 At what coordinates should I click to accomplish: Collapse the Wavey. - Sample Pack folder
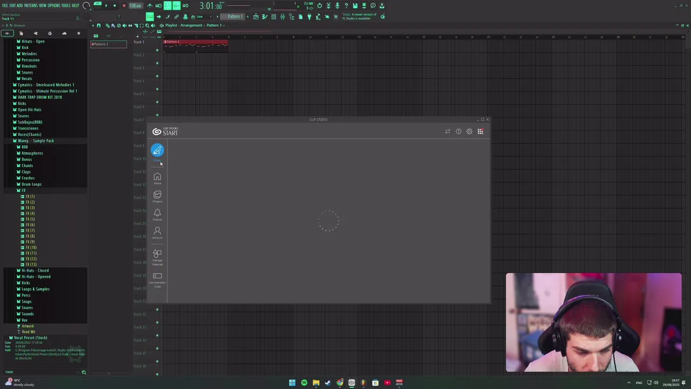(33, 141)
